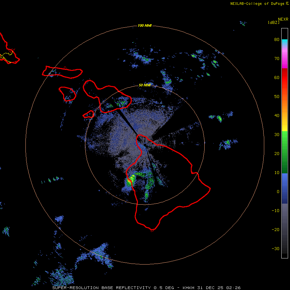Pick the cyan band atop the color scale
290x290 pixels.
click(x=285, y=43)
